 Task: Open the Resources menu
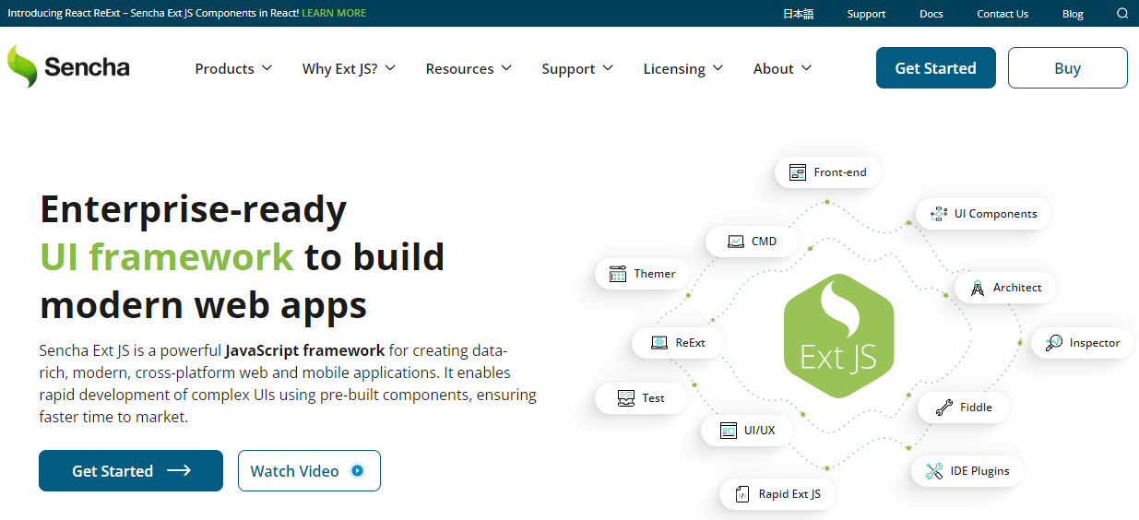click(469, 68)
